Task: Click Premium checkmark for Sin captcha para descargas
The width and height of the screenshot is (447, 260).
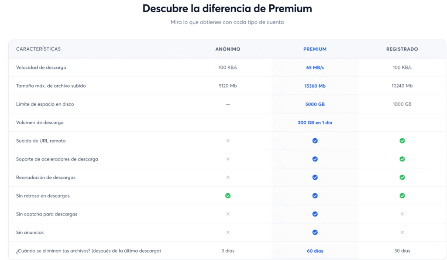Action: [x=315, y=214]
